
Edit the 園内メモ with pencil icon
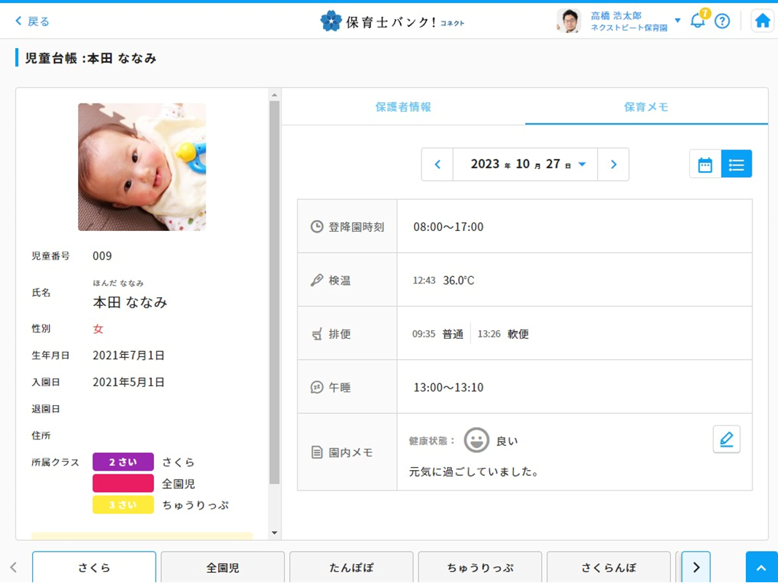tap(726, 439)
